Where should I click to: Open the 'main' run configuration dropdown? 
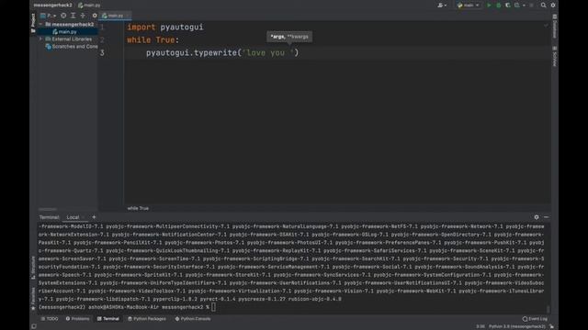469,5
